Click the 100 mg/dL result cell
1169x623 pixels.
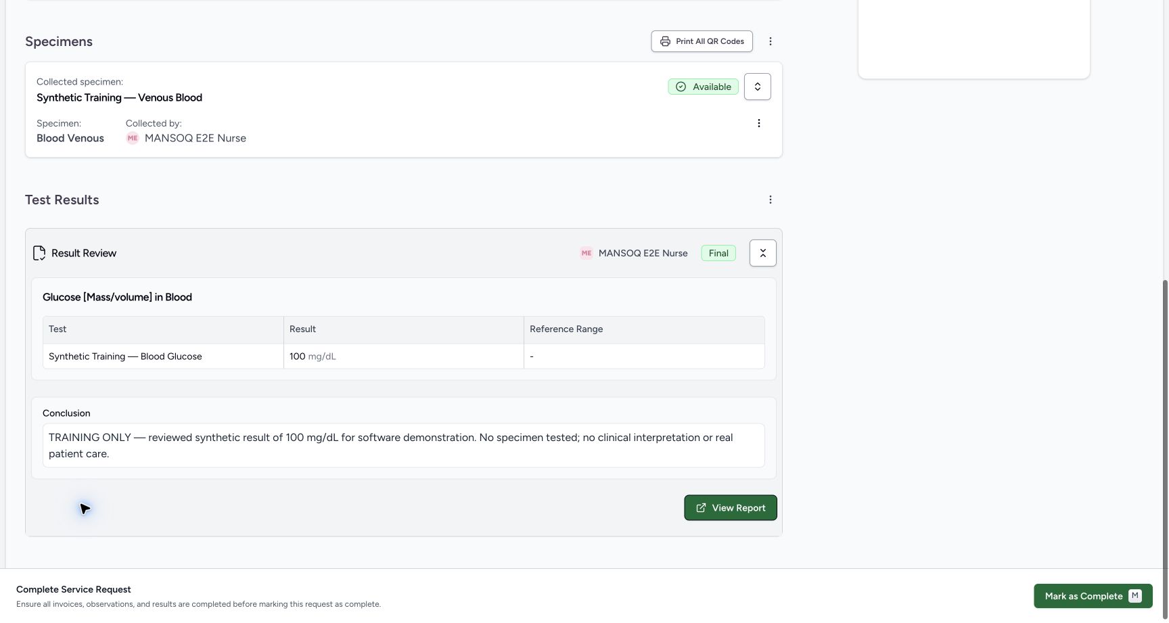coord(403,356)
